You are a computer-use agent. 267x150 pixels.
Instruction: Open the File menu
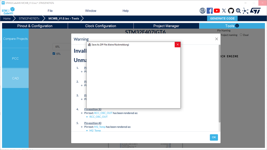[x=50, y=11]
